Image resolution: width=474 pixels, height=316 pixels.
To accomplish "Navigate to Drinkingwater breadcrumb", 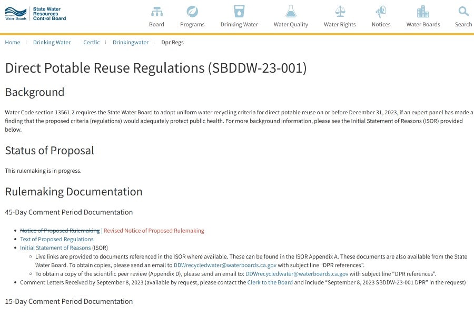I will click(131, 43).
